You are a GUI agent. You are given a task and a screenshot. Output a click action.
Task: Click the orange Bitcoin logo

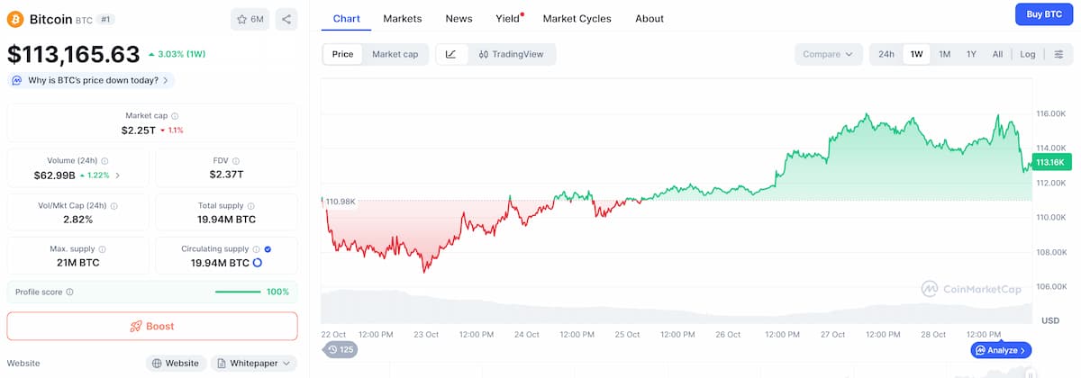pyautogui.click(x=15, y=19)
